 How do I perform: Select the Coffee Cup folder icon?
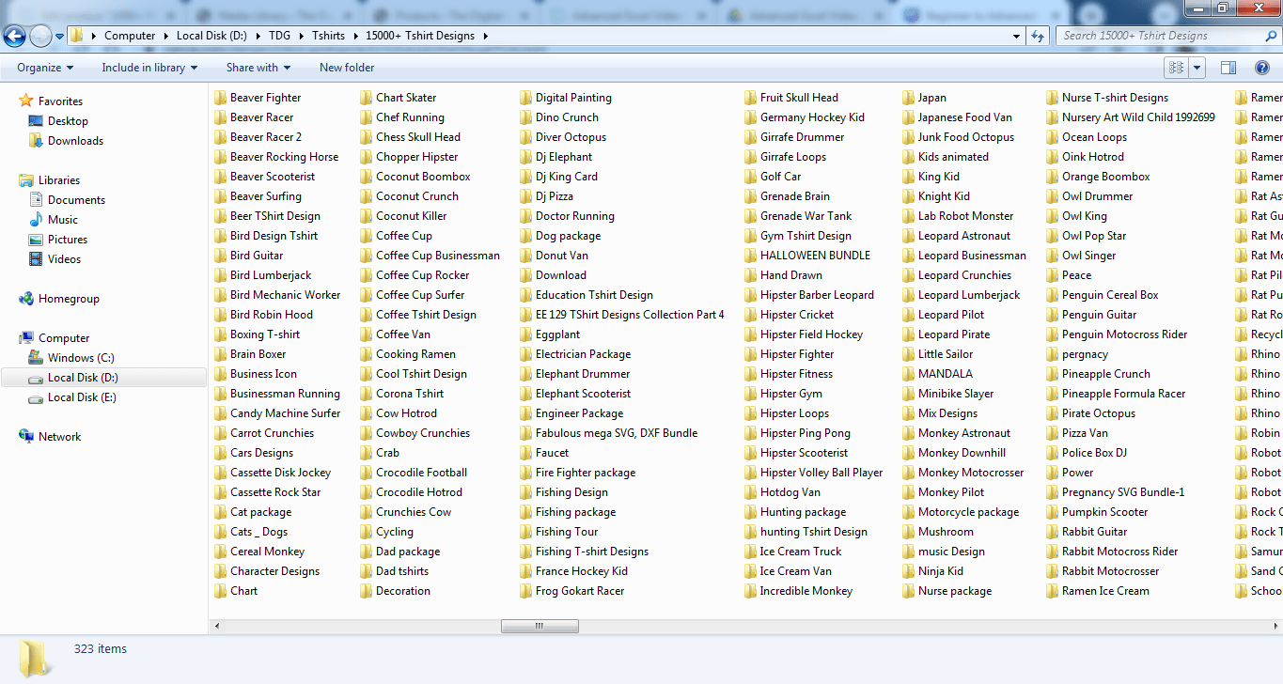coord(367,236)
